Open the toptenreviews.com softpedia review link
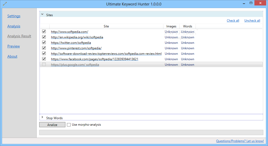 [x=106, y=53]
